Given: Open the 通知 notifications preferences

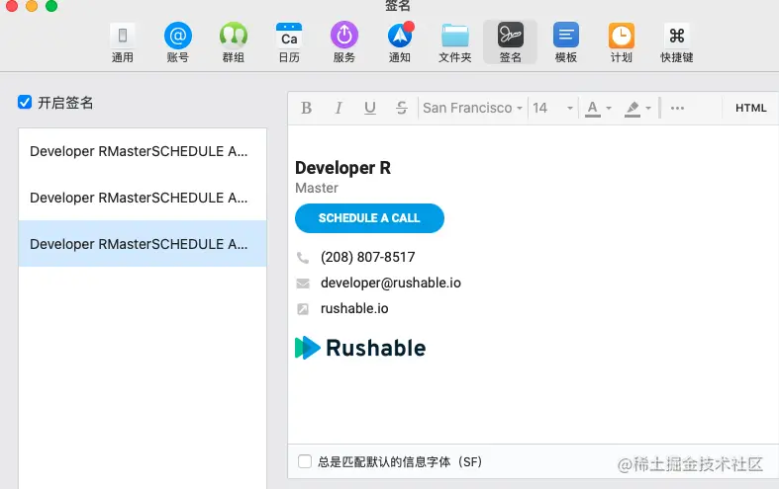Looking at the screenshot, I should click(x=400, y=42).
